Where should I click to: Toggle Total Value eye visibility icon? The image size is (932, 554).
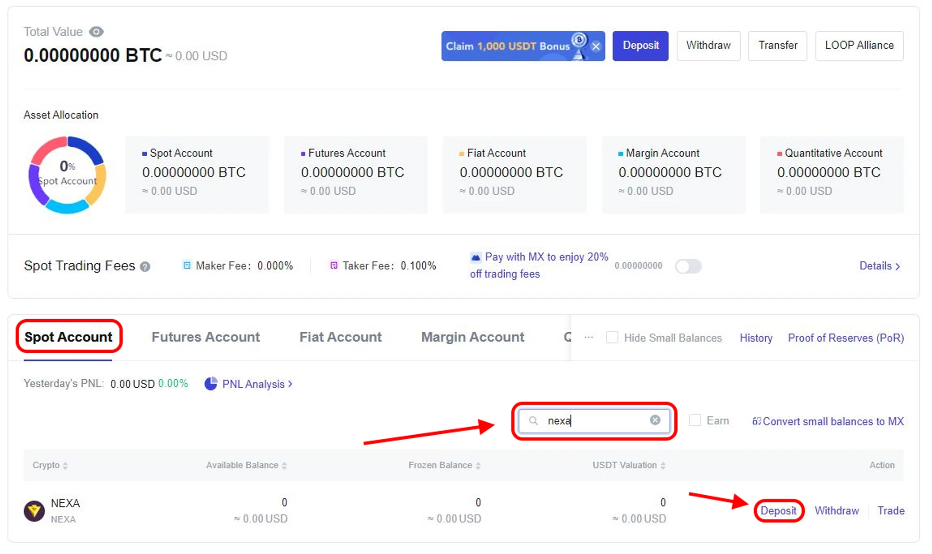pyautogui.click(x=96, y=32)
